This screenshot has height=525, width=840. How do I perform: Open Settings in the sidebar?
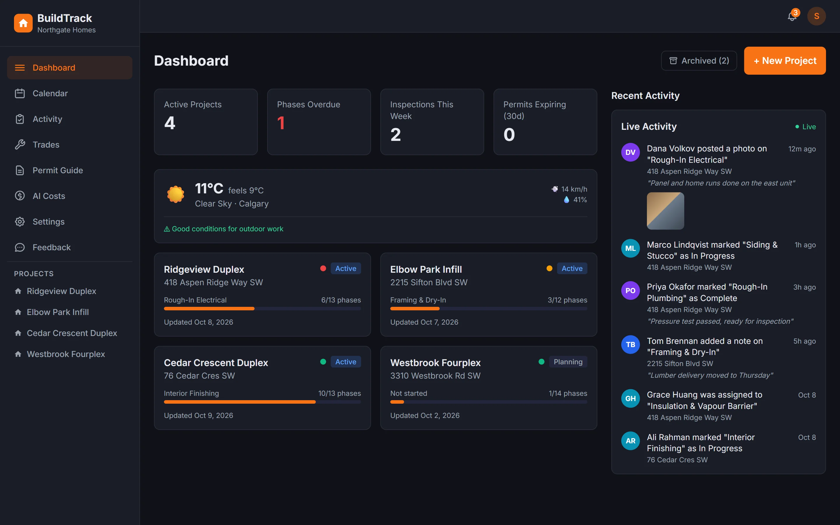point(69,222)
